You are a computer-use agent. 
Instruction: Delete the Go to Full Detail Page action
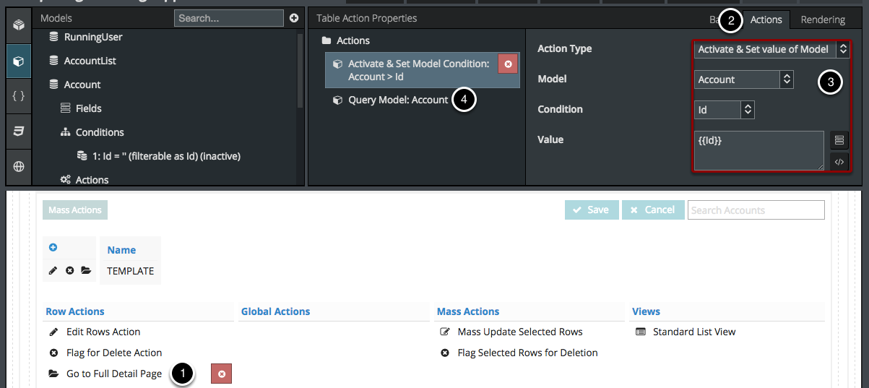[222, 374]
